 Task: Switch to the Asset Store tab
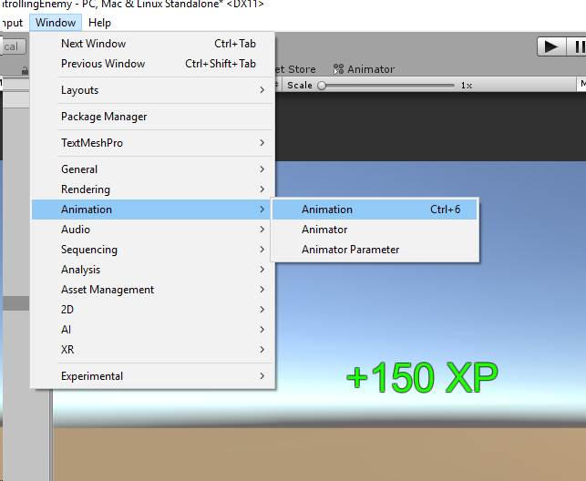[295, 69]
